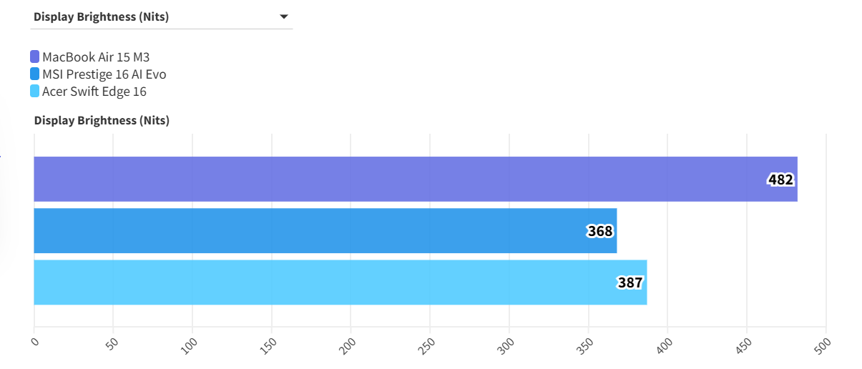Click the 250 axis tick label
Screen dimensions: 862x369
click(x=428, y=343)
